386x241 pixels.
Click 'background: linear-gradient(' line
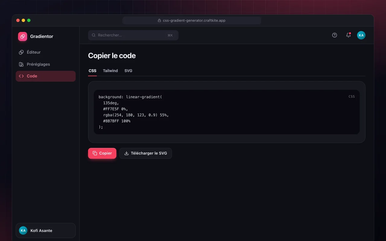point(130,97)
